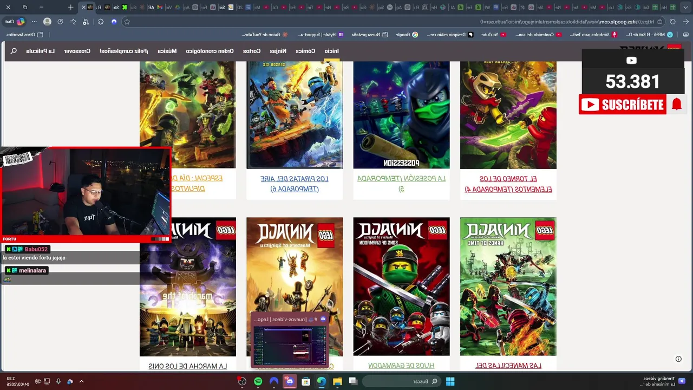
Task: Open Discord from the taskbar
Action: 290,381
